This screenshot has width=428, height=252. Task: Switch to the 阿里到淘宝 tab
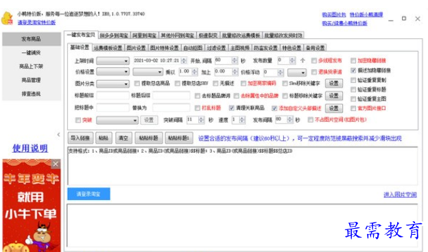145,36
